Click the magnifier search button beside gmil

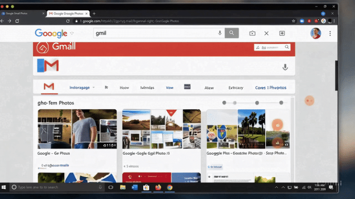(x=232, y=33)
